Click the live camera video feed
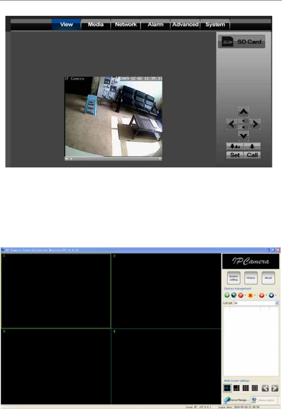282x409 pixels. [x=114, y=116]
